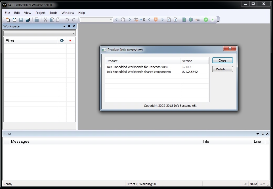Click the Redo arrow icon

click(74, 20)
